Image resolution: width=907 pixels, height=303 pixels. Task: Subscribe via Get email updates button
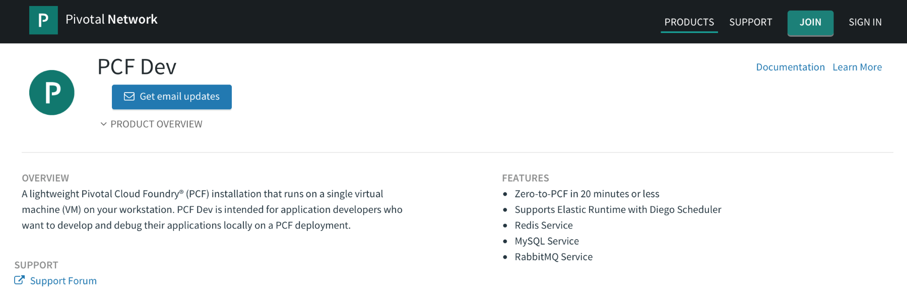tap(172, 97)
